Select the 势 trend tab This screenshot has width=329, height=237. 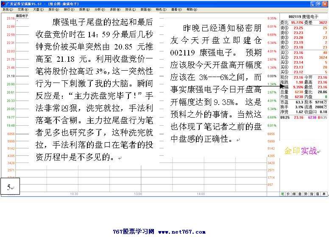306,194
